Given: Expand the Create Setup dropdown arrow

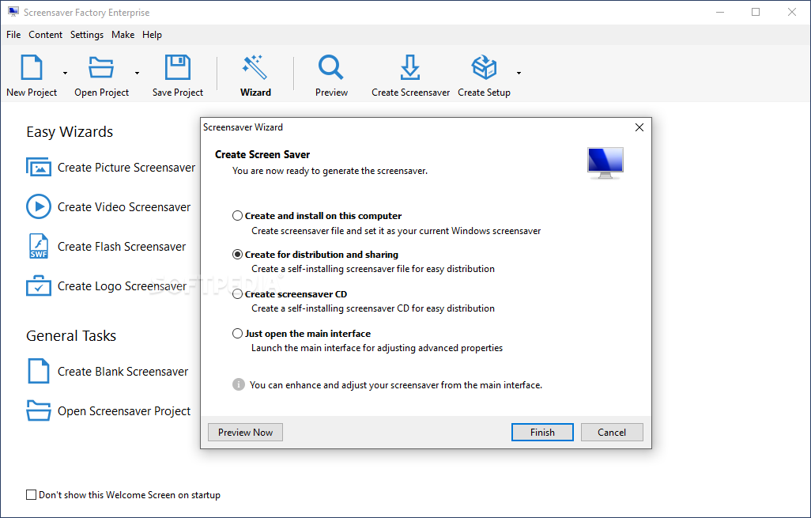Looking at the screenshot, I should (x=519, y=73).
